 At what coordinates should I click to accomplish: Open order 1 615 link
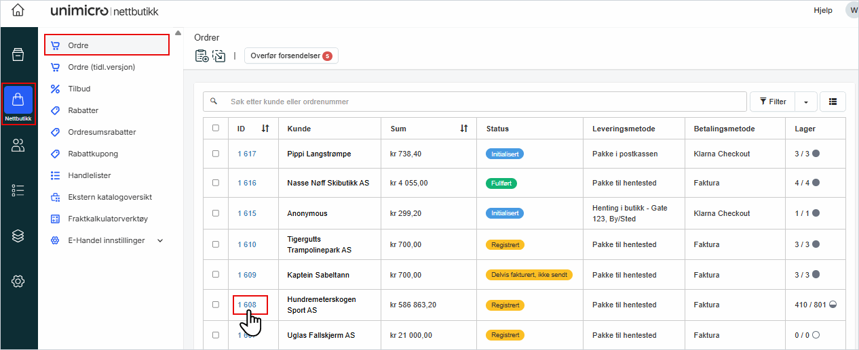pos(247,213)
